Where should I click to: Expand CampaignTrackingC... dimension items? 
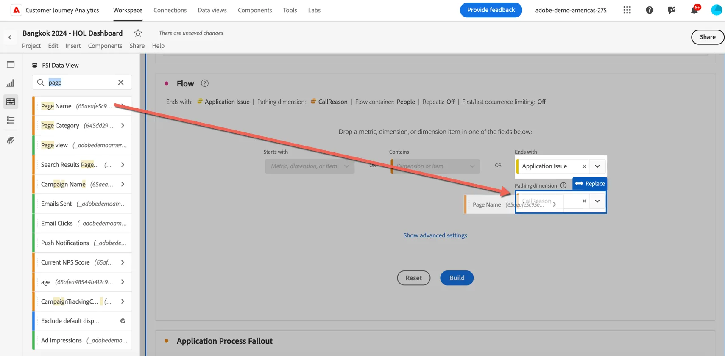coord(123,301)
